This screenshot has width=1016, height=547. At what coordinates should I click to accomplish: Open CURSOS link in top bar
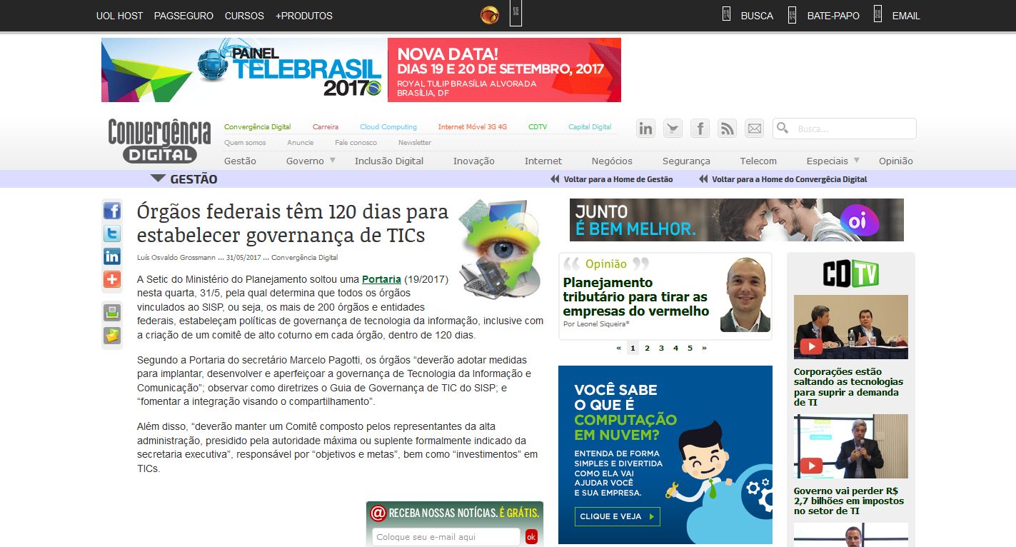click(244, 16)
